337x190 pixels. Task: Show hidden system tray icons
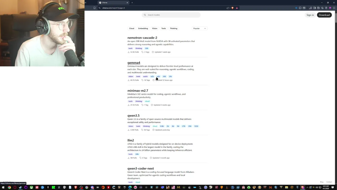307,187
